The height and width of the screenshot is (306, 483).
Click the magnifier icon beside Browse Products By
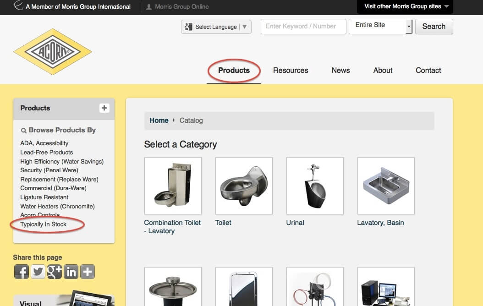pyautogui.click(x=23, y=131)
